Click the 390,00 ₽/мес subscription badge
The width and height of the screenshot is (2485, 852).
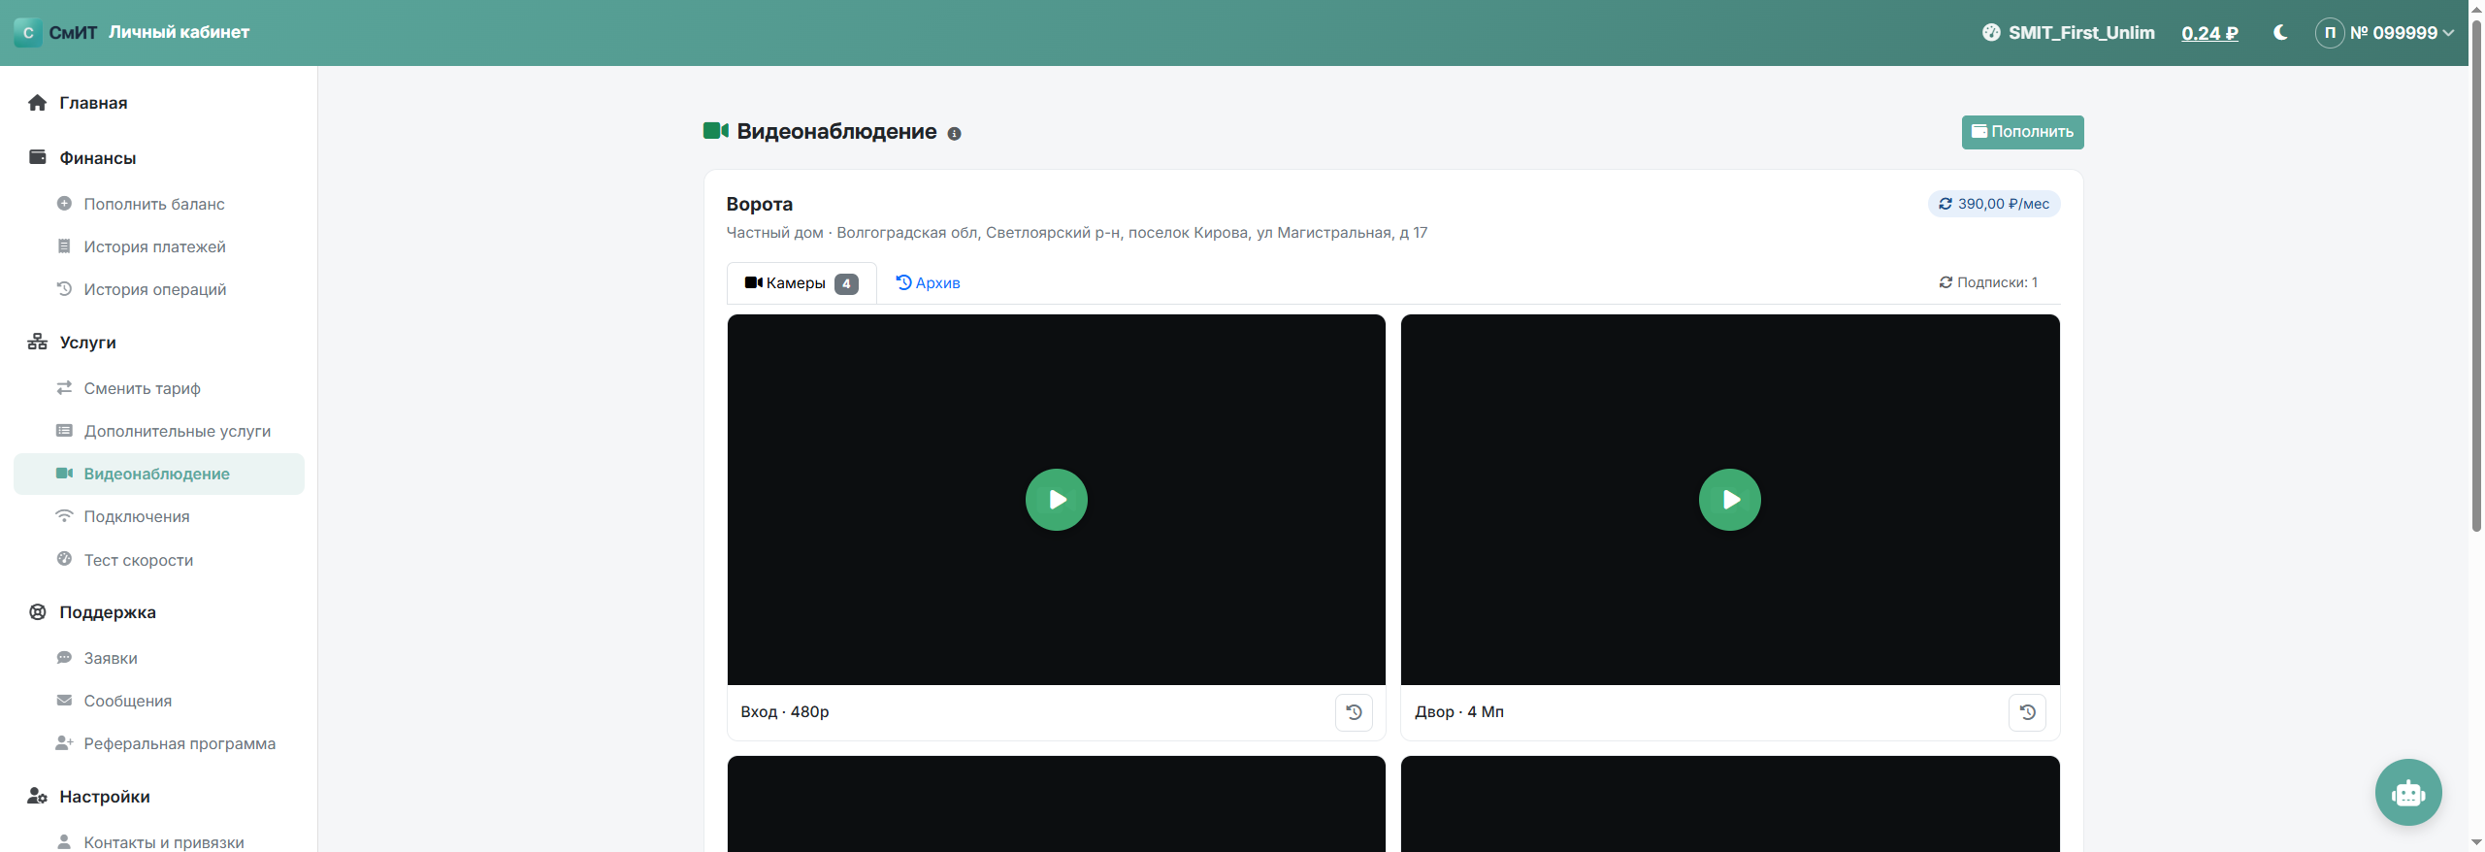pos(1993,204)
